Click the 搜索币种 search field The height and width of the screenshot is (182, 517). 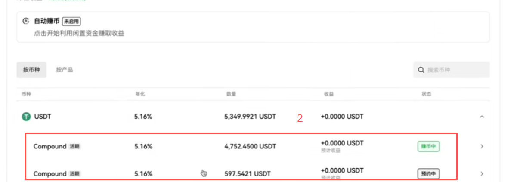(451, 70)
